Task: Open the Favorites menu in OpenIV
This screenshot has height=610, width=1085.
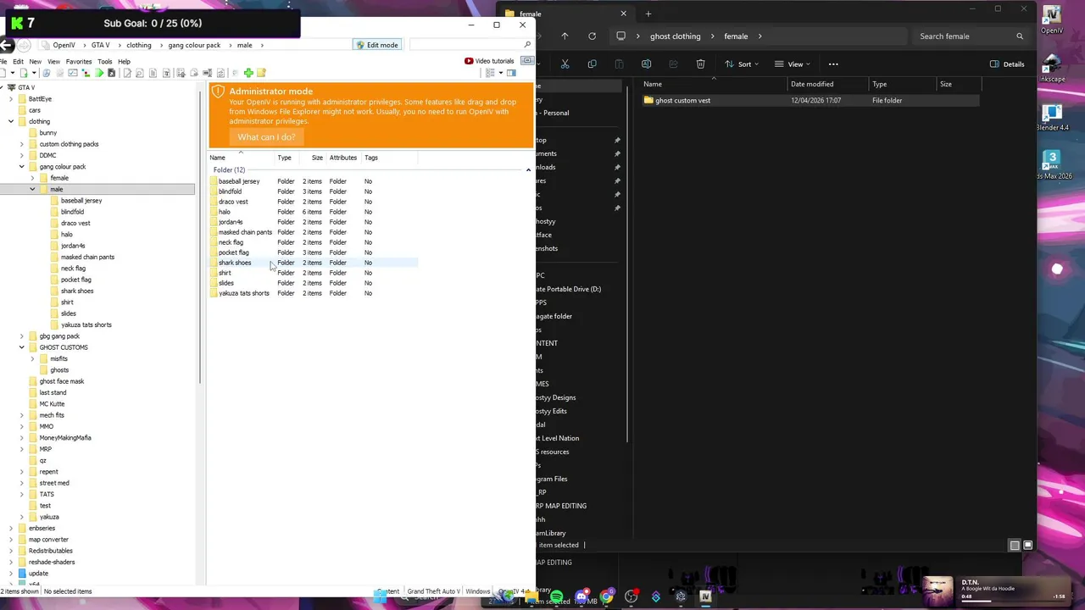Action: (x=78, y=61)
